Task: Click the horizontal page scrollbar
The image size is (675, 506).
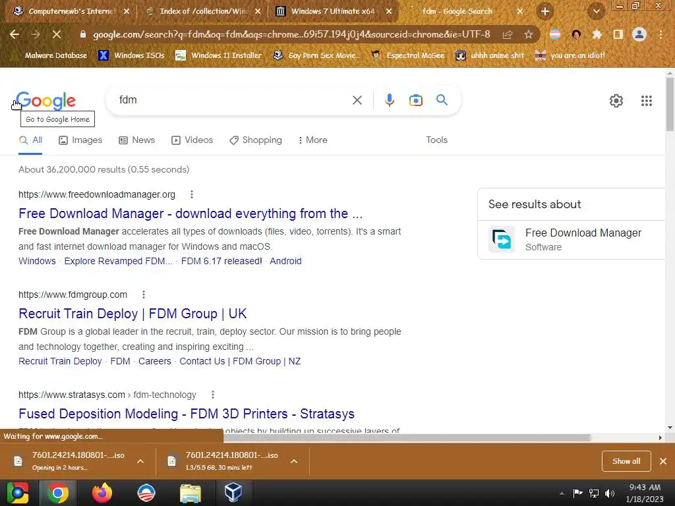Action: [x=407, y=437]
